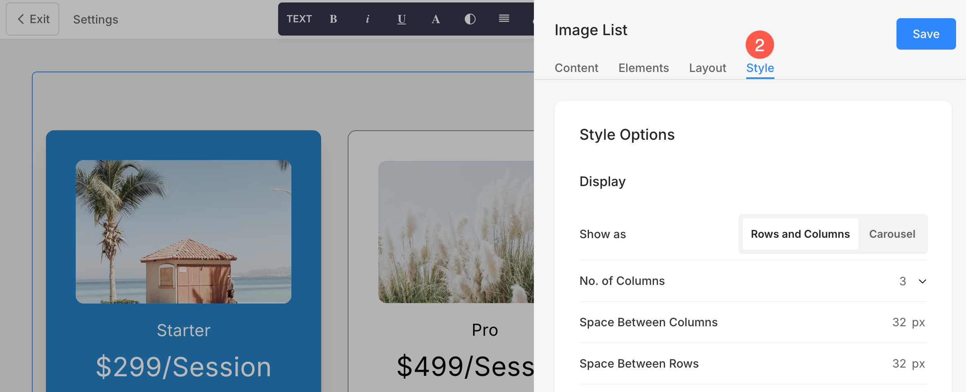966x392 pixels.
Task: Click the Image List panel heading
Action: click(591, 30)
